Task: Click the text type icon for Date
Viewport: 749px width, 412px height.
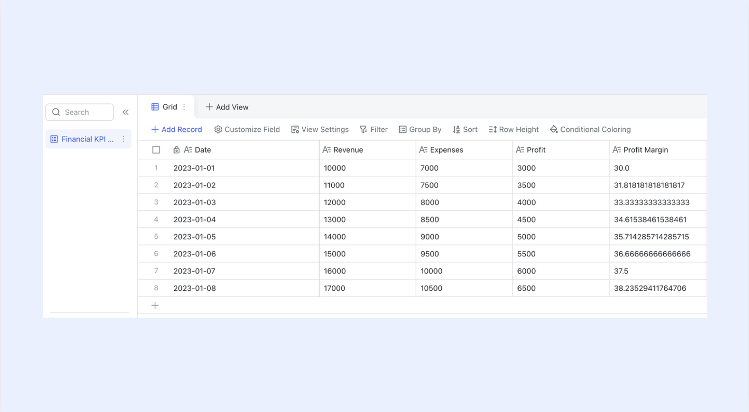Action: (188, 150)
